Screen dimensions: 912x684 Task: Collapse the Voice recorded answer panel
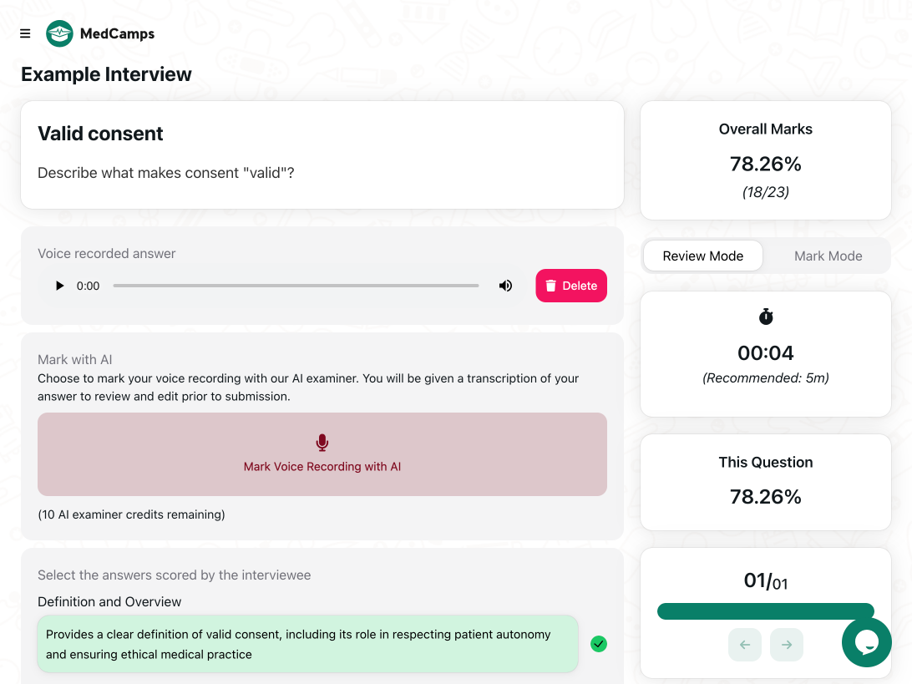[106, 253]
